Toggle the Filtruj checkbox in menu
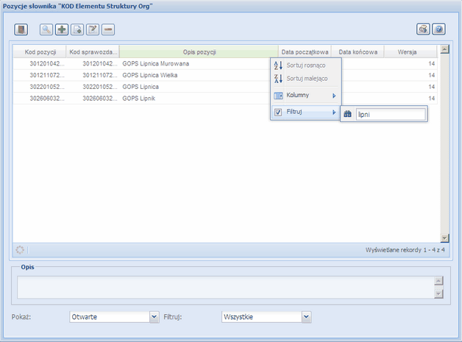462x342 pixels. (278, 113)
